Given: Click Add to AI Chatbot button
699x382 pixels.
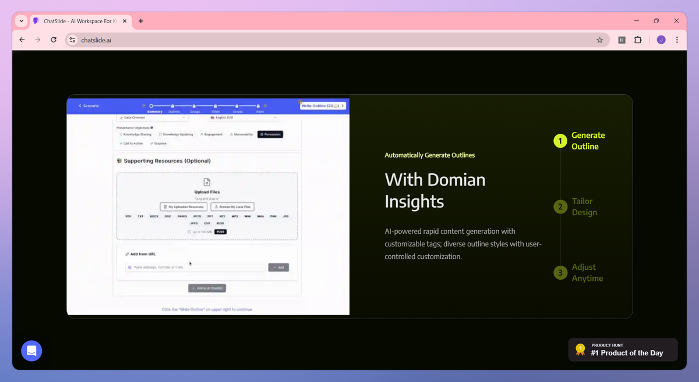Looking at the screenshot, I should [x=207, y=288].
